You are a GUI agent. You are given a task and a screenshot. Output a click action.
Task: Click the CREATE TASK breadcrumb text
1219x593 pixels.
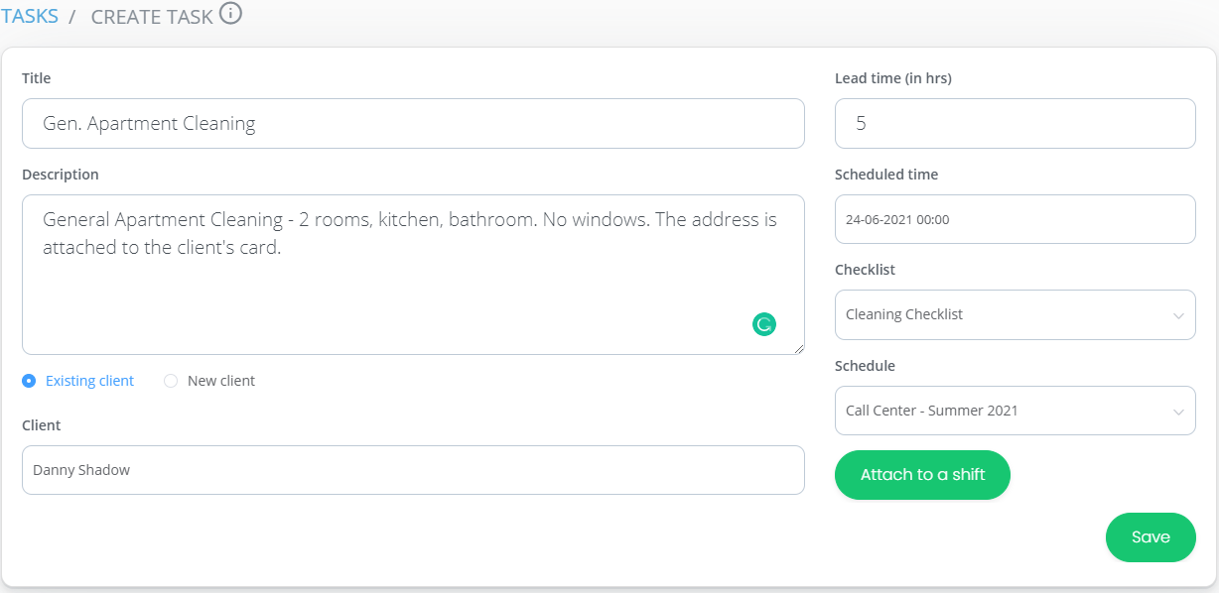152,17
